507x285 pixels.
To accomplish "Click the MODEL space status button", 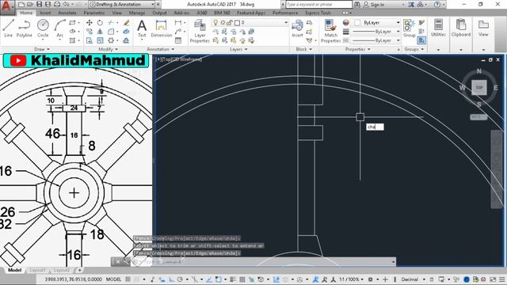I will [114, 279].
